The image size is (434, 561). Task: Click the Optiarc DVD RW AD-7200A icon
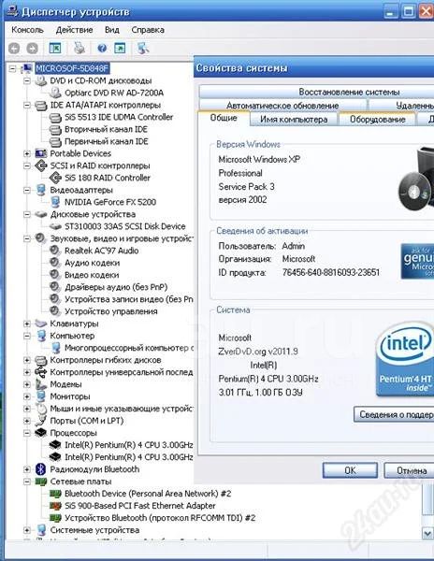(55, 93)
